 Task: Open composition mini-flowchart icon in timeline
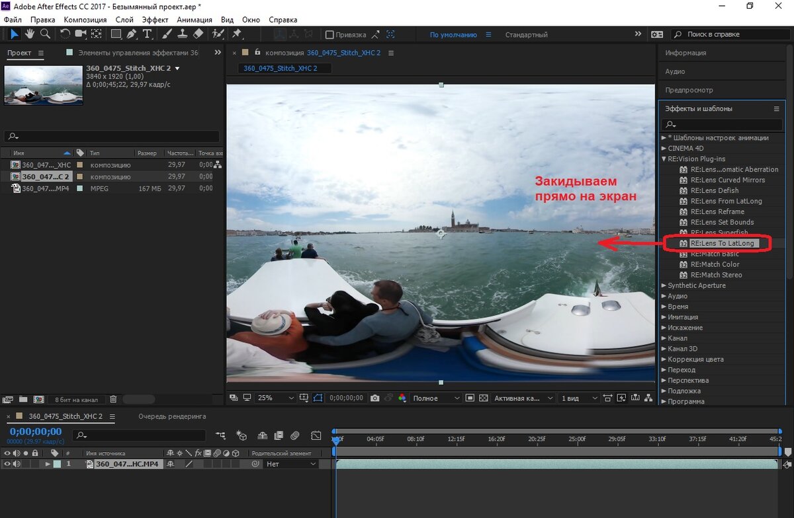pos(220,435)
